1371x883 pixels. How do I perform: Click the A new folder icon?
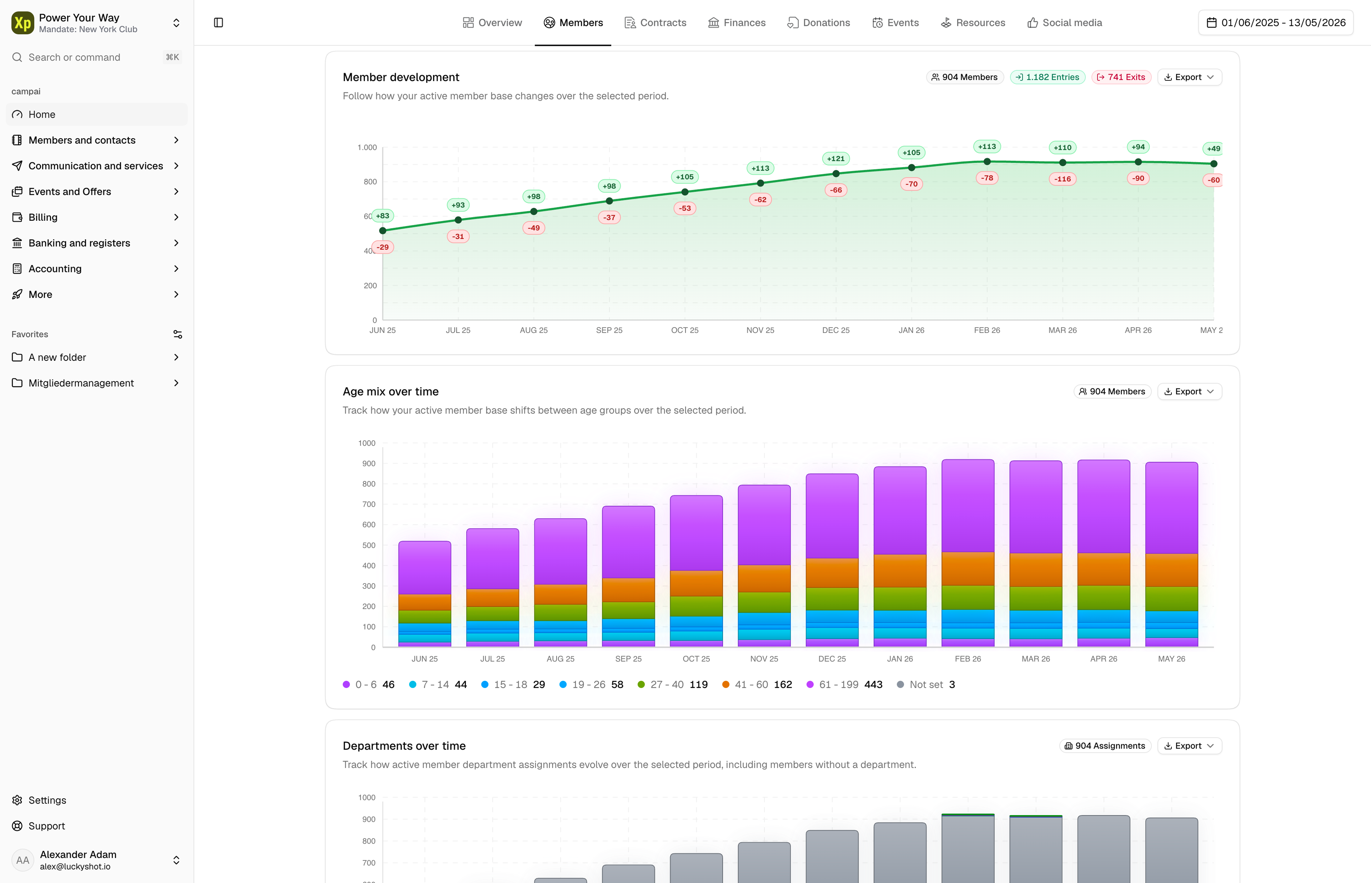click(x=17, y=357)
